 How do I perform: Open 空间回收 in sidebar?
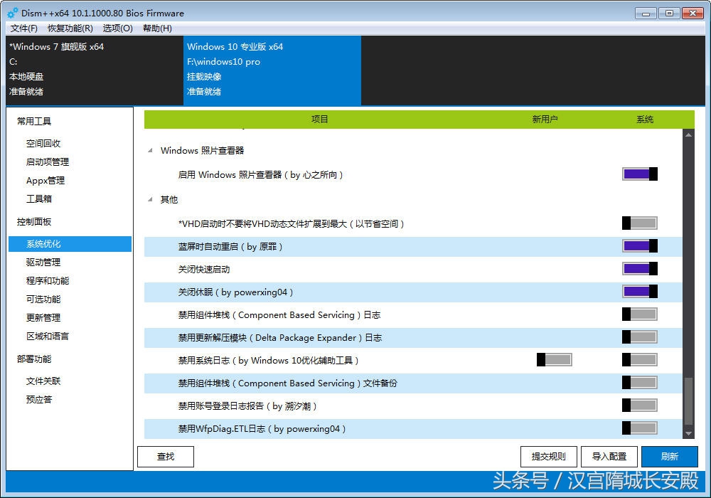43,143
